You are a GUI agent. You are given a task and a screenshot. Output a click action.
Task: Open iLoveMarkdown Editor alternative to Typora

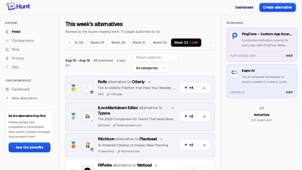pyautogui.click(x=130, y=110)
